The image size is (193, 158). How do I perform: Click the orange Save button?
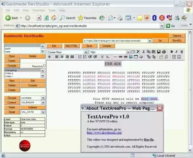pyautogui.click(x=89, y=46)
